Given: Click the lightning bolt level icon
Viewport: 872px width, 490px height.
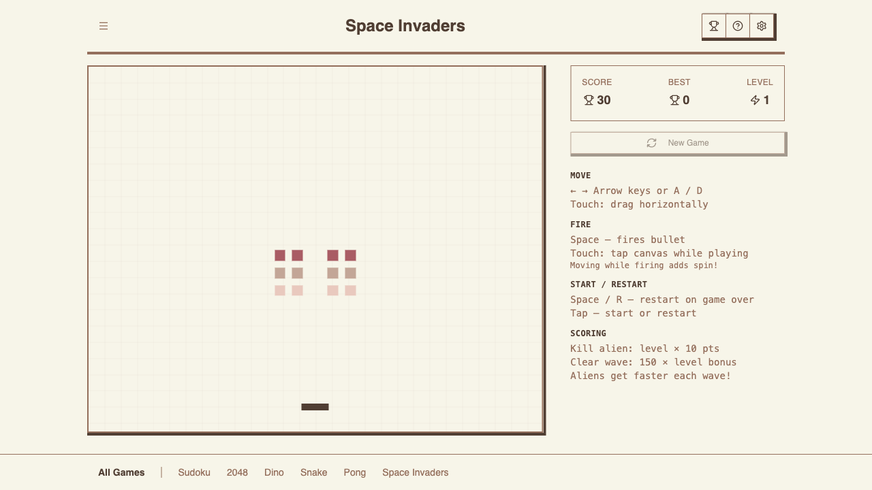Looking at the screenshot, I should (755, 100).
